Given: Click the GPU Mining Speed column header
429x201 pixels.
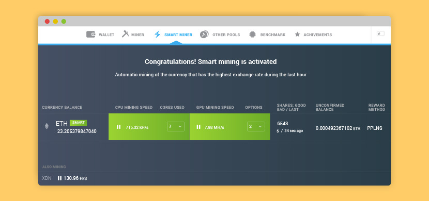Looking at the screenshot, I should point(215,107).
